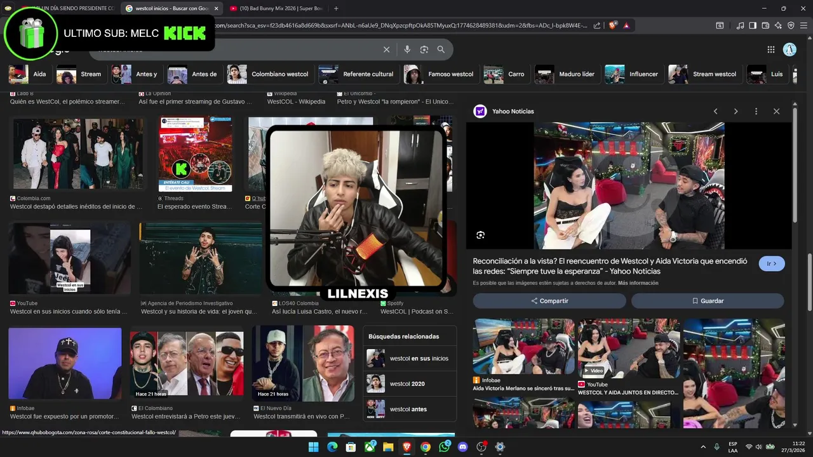Open Infobae Aida Victoria Merlano related image

point(523,347)
